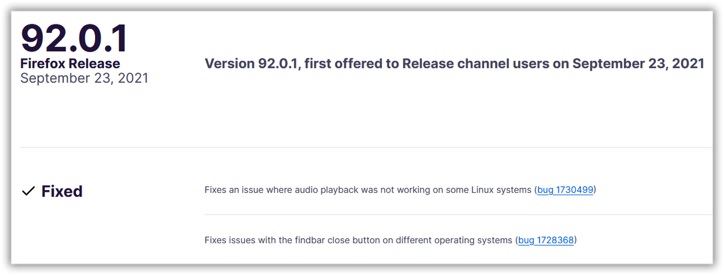Click the large 92.0.1 version number
Image resolution: width=724 pixels, height=275 pixels.
75,39
